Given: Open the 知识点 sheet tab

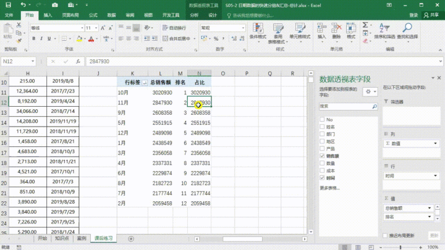Looking at the screenshot, I should pos(62,238).
